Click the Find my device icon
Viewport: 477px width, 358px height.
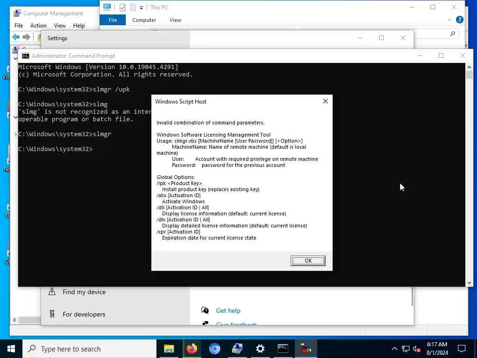tap(52, 292)
